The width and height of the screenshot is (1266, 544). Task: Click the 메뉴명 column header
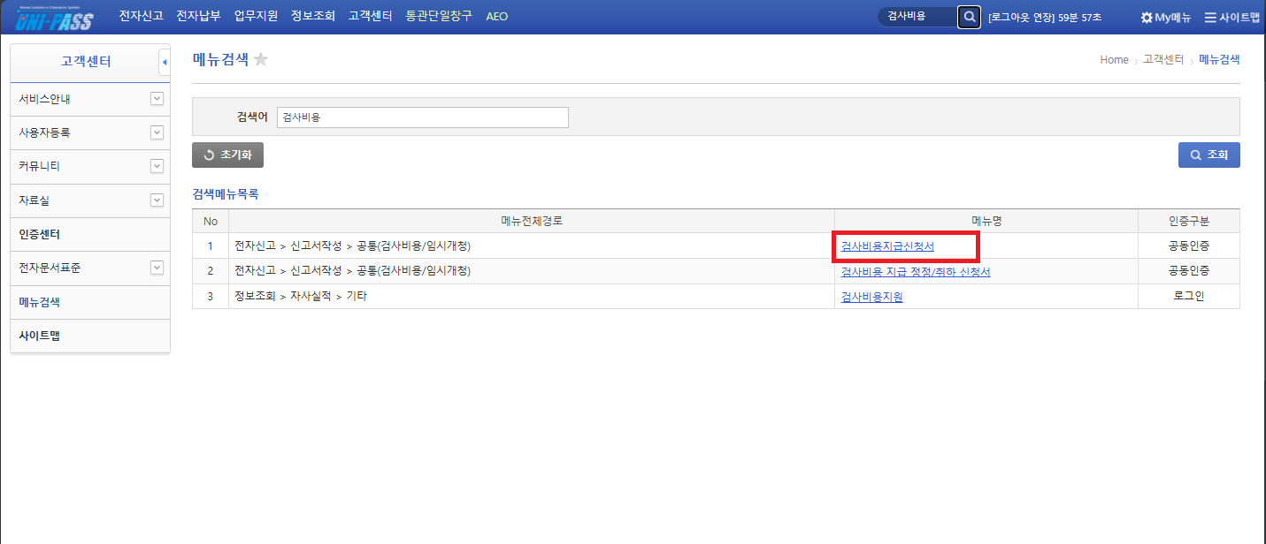point(986,221)
